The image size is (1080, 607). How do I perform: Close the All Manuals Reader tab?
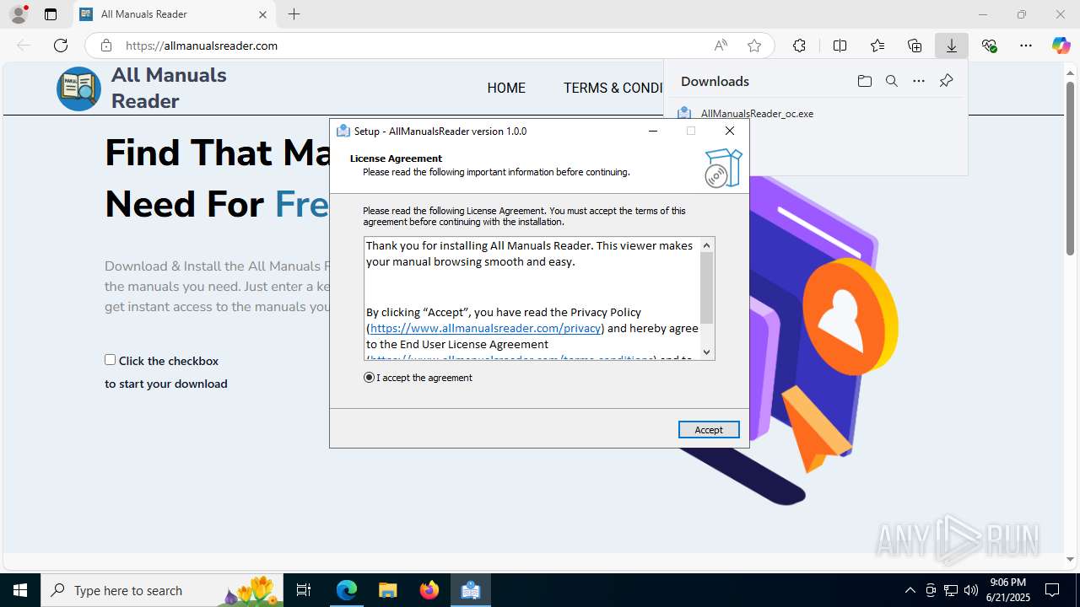[x=262, y=14]
